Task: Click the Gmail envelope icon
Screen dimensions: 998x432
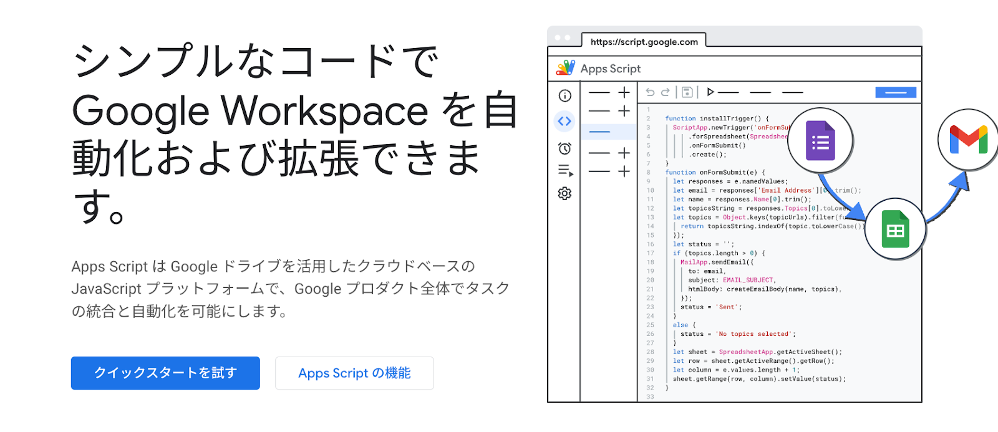Action: pyautogui.click(x=968, y=140)
